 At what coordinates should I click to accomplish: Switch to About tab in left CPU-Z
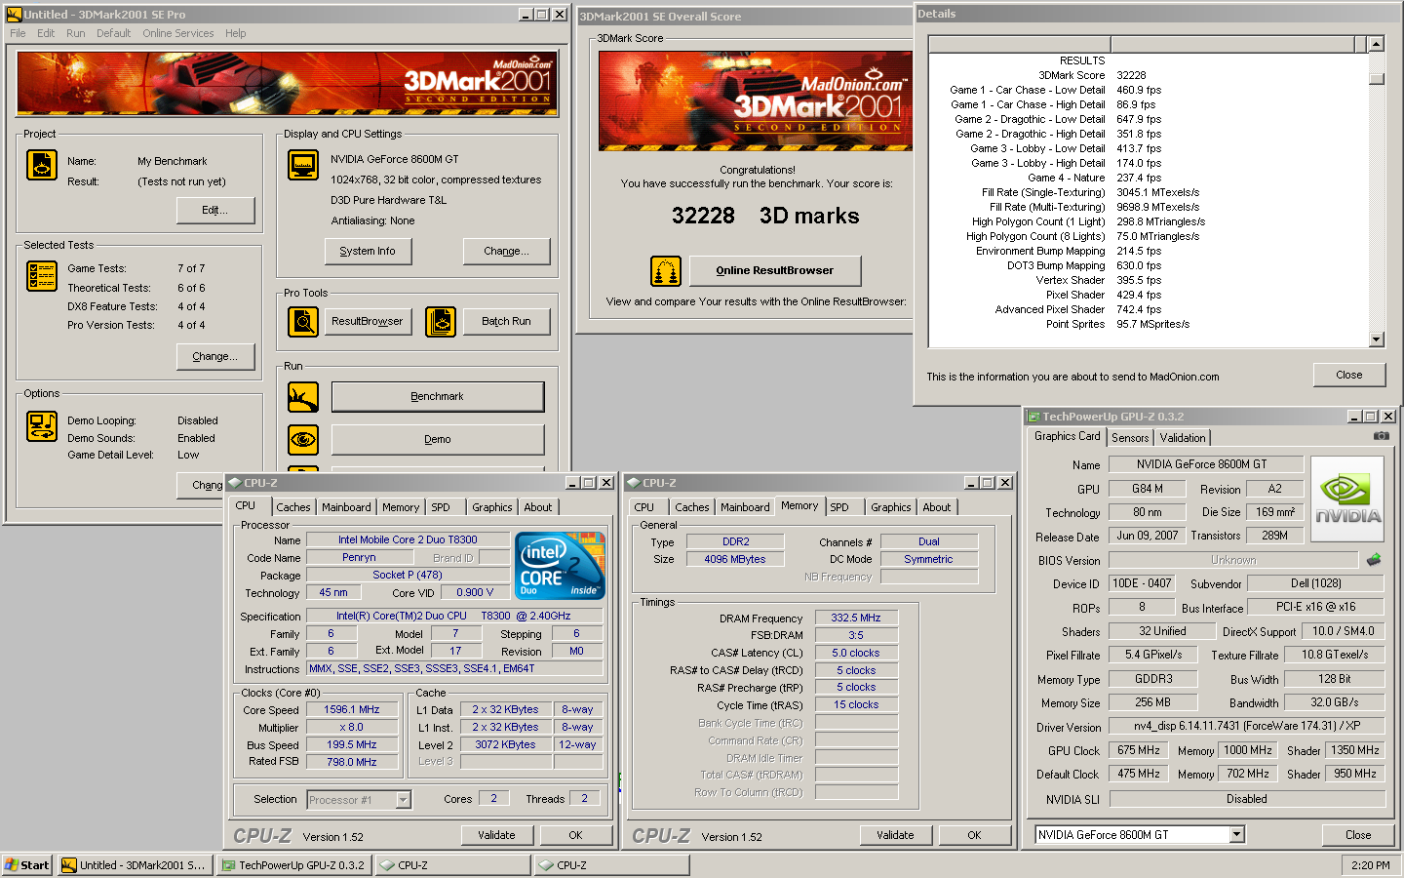point(538,507)
